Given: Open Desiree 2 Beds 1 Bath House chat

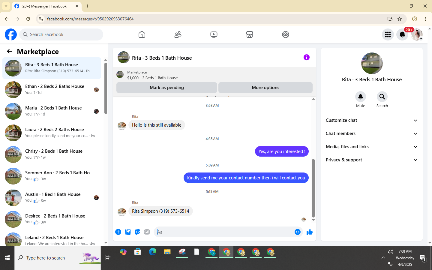Looking at the screenshot, I should click(52, 219).
